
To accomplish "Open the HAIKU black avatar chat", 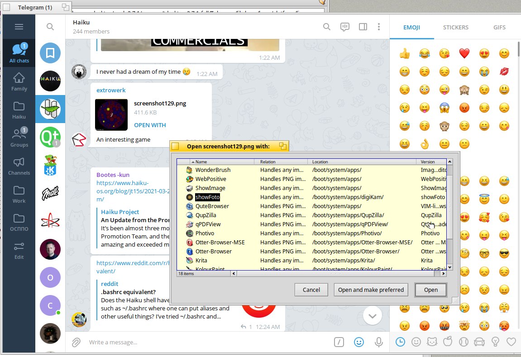I will (50, 81).
